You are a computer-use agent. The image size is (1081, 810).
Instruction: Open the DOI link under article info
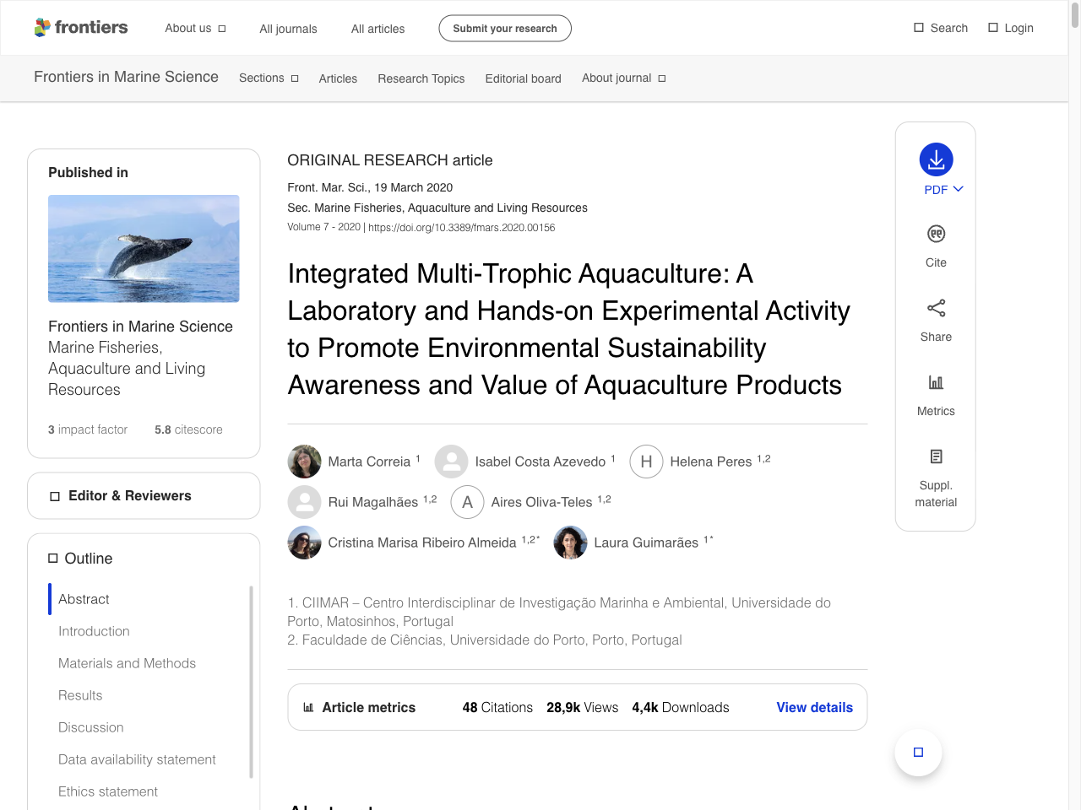click(461, 227)
